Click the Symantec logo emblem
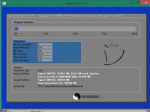The image size is (150, 112). pos(76,96)
